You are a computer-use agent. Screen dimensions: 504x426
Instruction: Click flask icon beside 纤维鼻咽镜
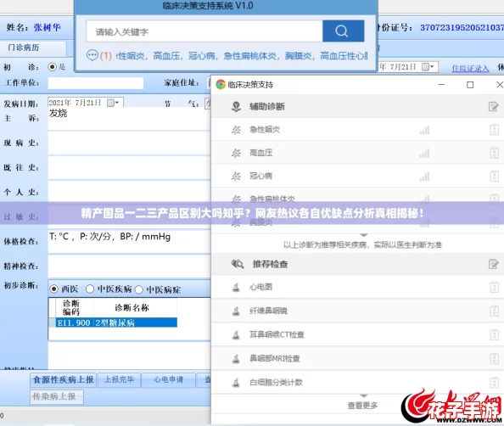point(236,311)
